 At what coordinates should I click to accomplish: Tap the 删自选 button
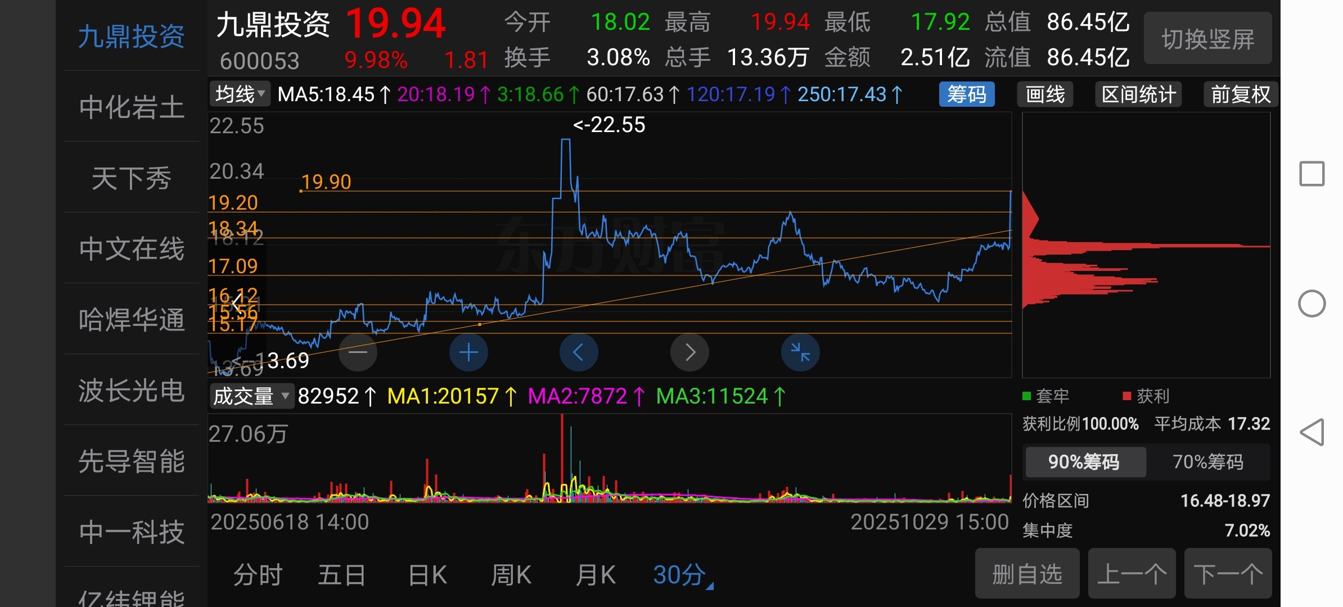[1027, 574]
